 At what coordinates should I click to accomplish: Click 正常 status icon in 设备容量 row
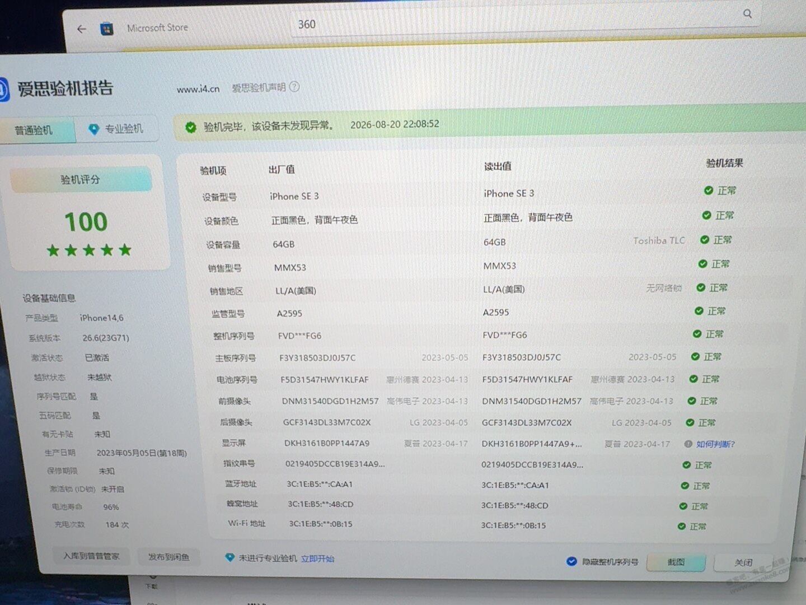point(705,240)
